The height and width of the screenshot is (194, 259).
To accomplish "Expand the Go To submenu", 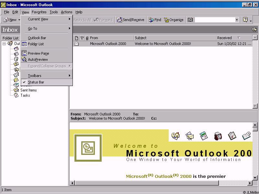I will [x=47, y=28].
